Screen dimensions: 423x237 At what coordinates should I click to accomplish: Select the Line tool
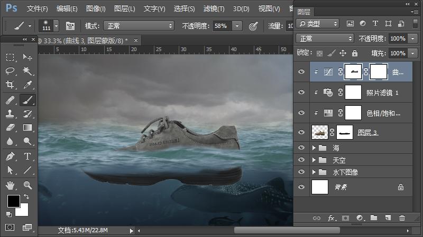(27, 170)
